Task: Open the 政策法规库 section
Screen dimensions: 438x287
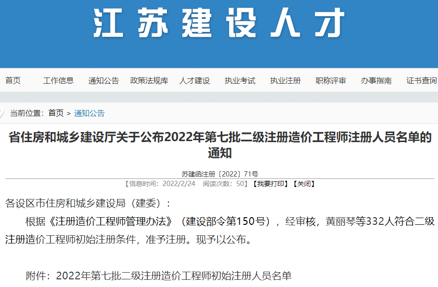Action: [150, 80]
